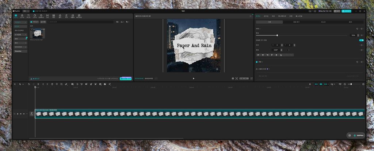Open the AI avatar tab
Image resolution: width=374 pixels, height=151 pixels.
[x=79, y=16]
